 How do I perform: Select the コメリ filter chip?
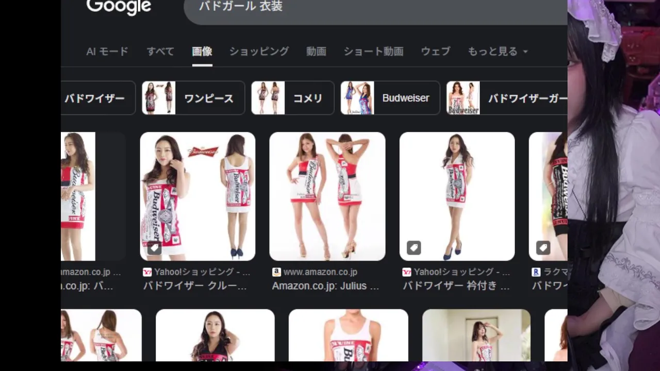[x=293, y=98]
